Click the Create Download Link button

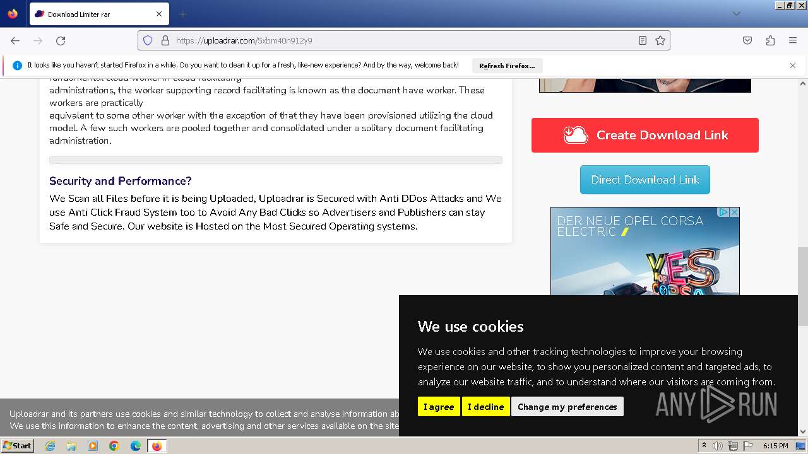tap(645, 135)
